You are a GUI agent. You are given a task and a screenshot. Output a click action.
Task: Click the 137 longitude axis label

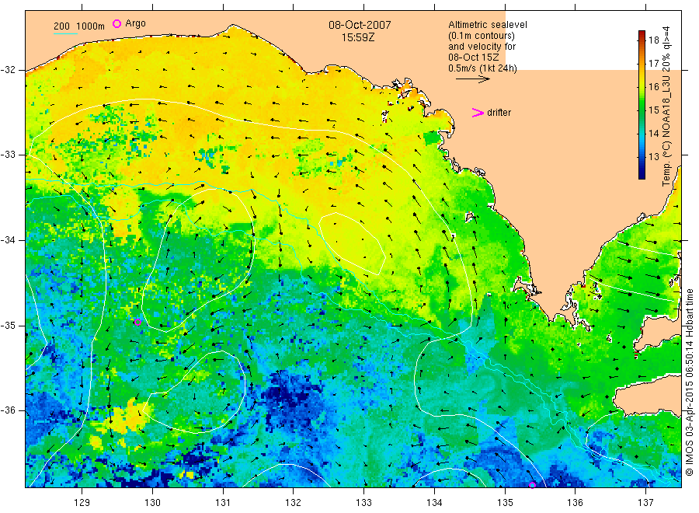(x=645, y=503)
